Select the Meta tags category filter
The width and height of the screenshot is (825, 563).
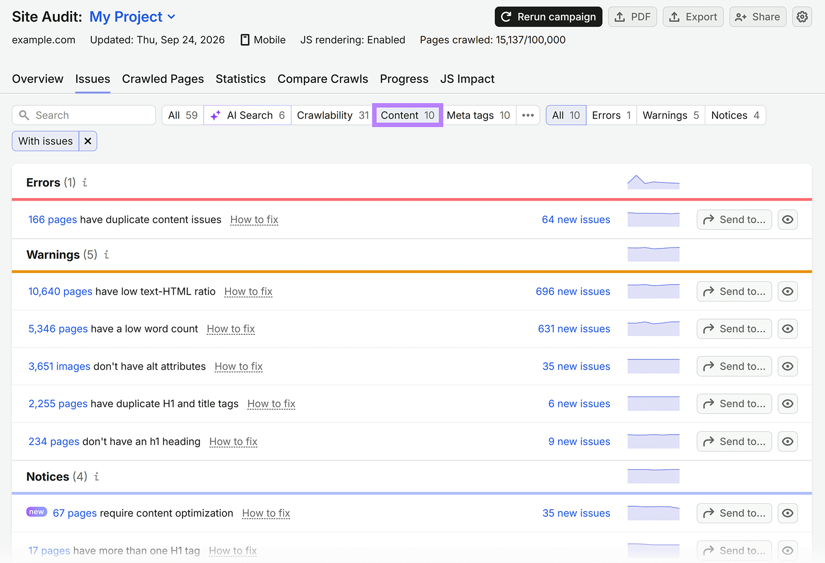tap(478, 115)
